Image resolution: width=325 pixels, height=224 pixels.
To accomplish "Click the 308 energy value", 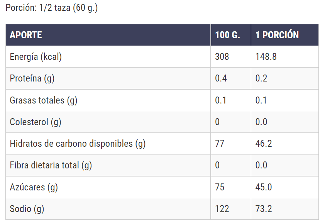I will click(222, 57).
